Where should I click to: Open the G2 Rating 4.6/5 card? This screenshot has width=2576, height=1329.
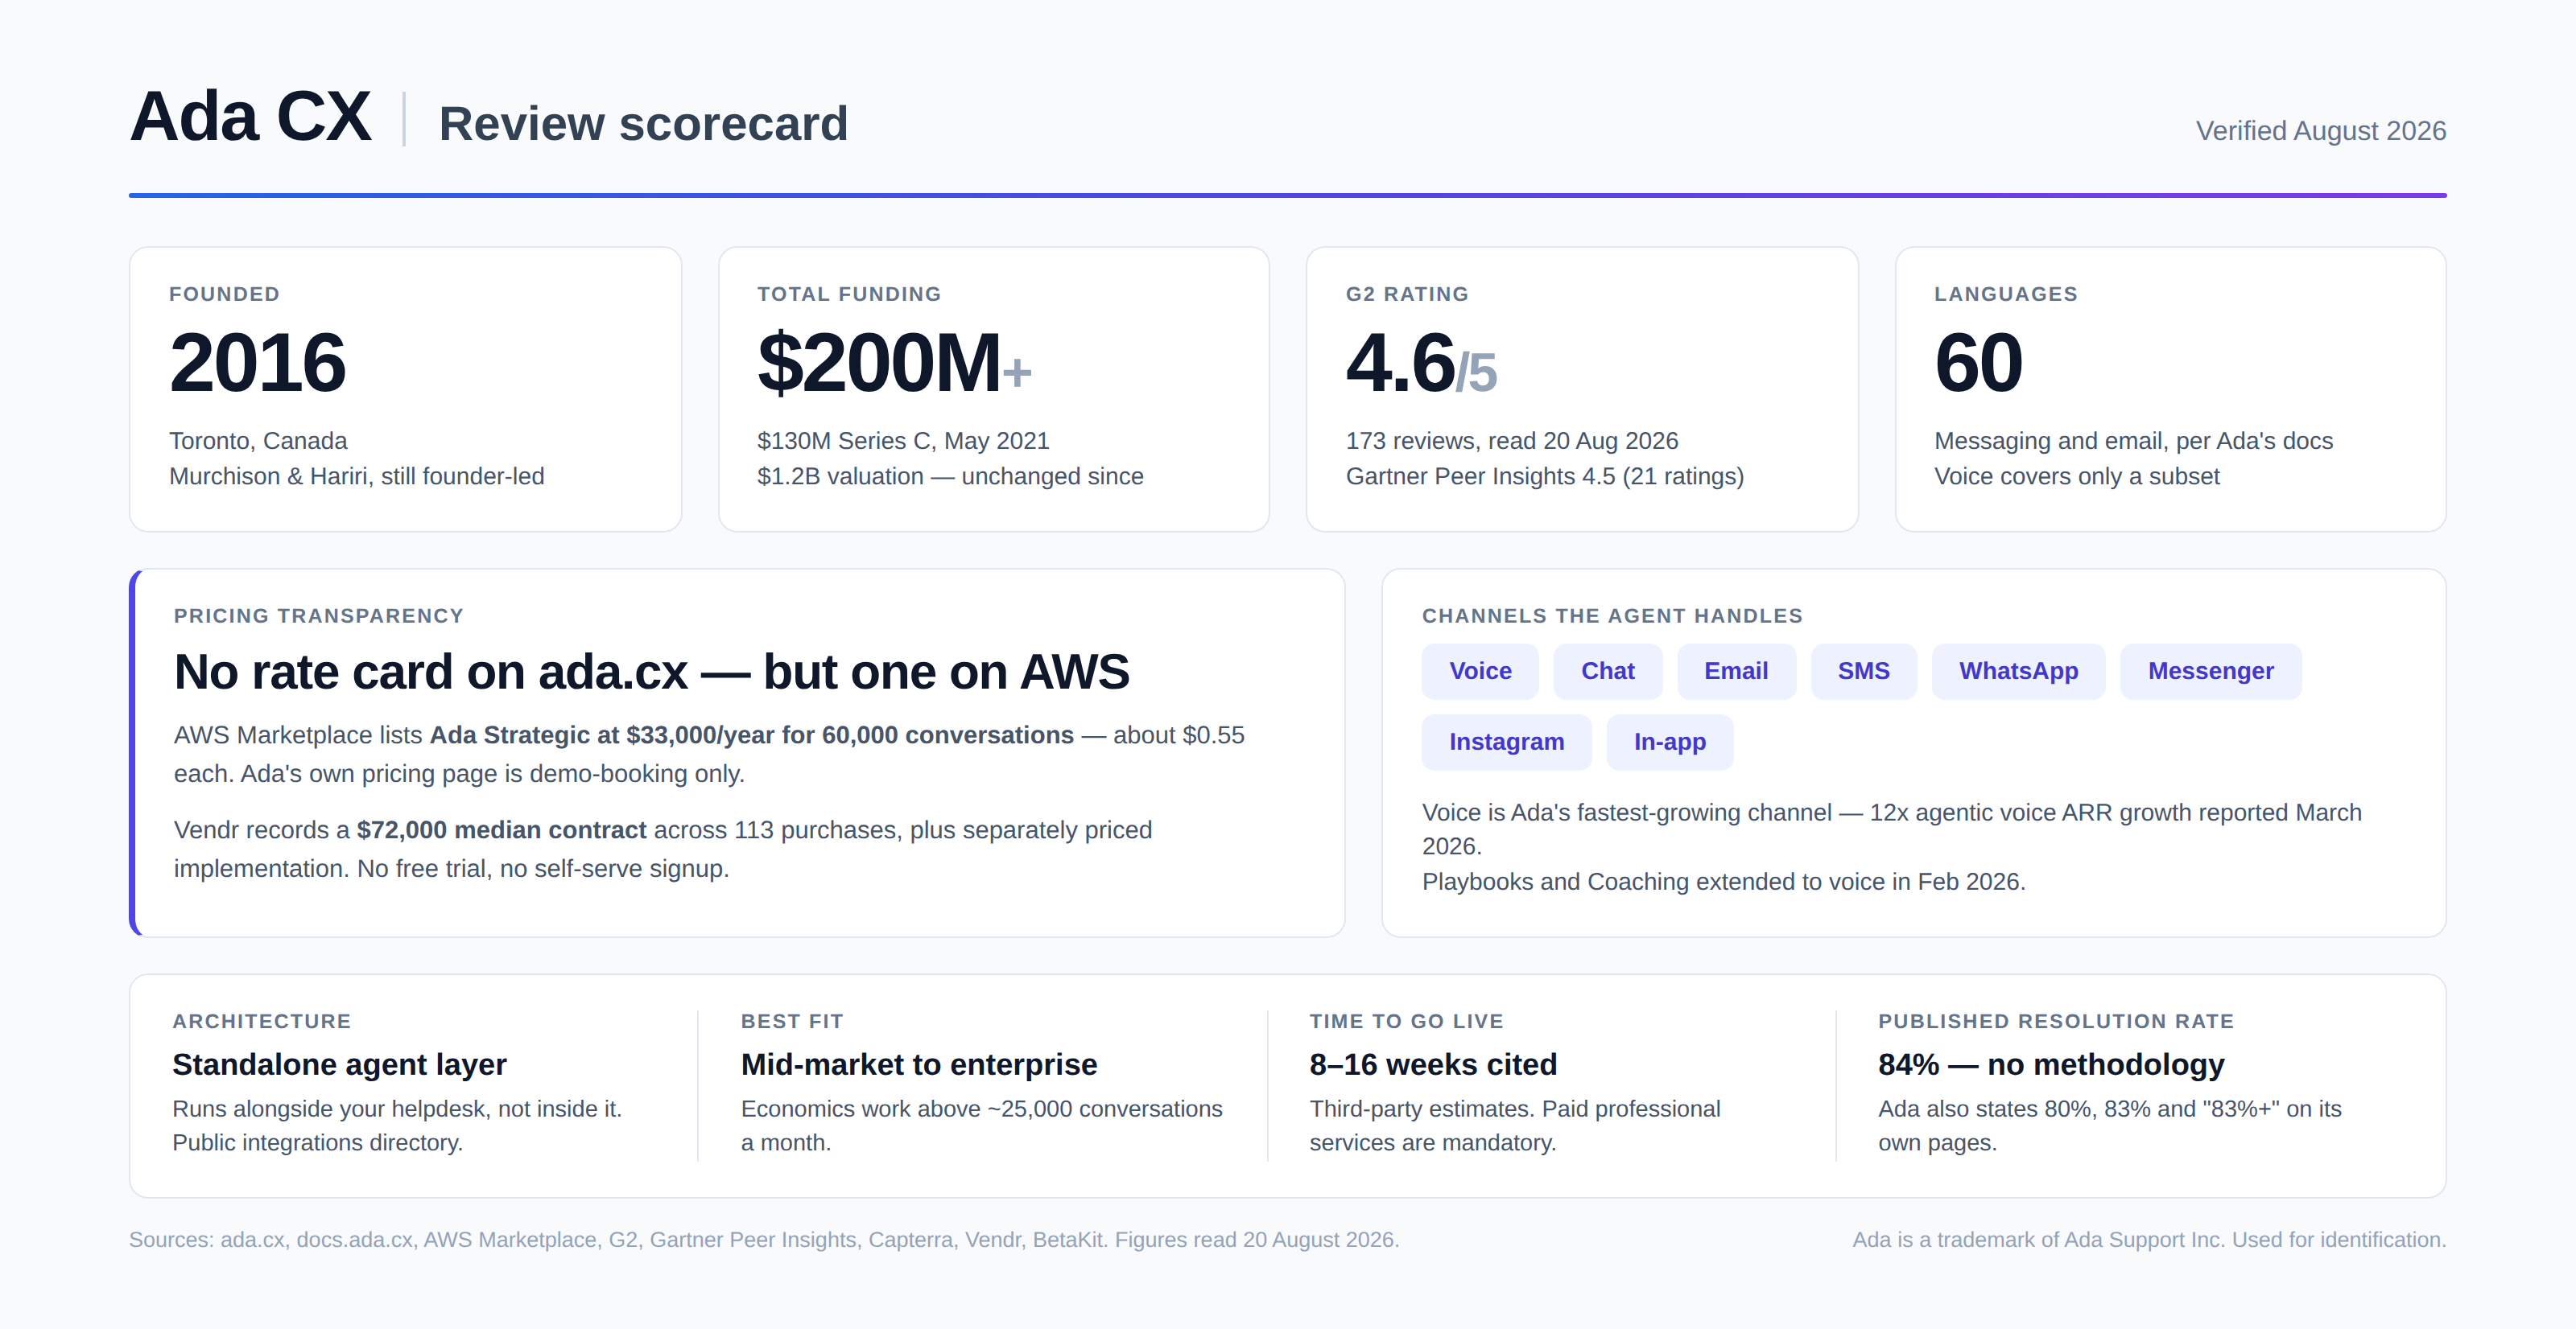pyautogui.click(x=1582, y=389)
